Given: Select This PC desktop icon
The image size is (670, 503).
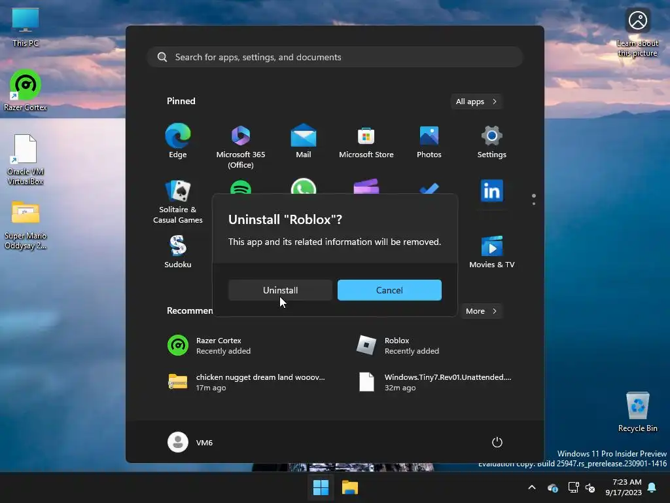Looking at the screenshot, I should (26, 27).
